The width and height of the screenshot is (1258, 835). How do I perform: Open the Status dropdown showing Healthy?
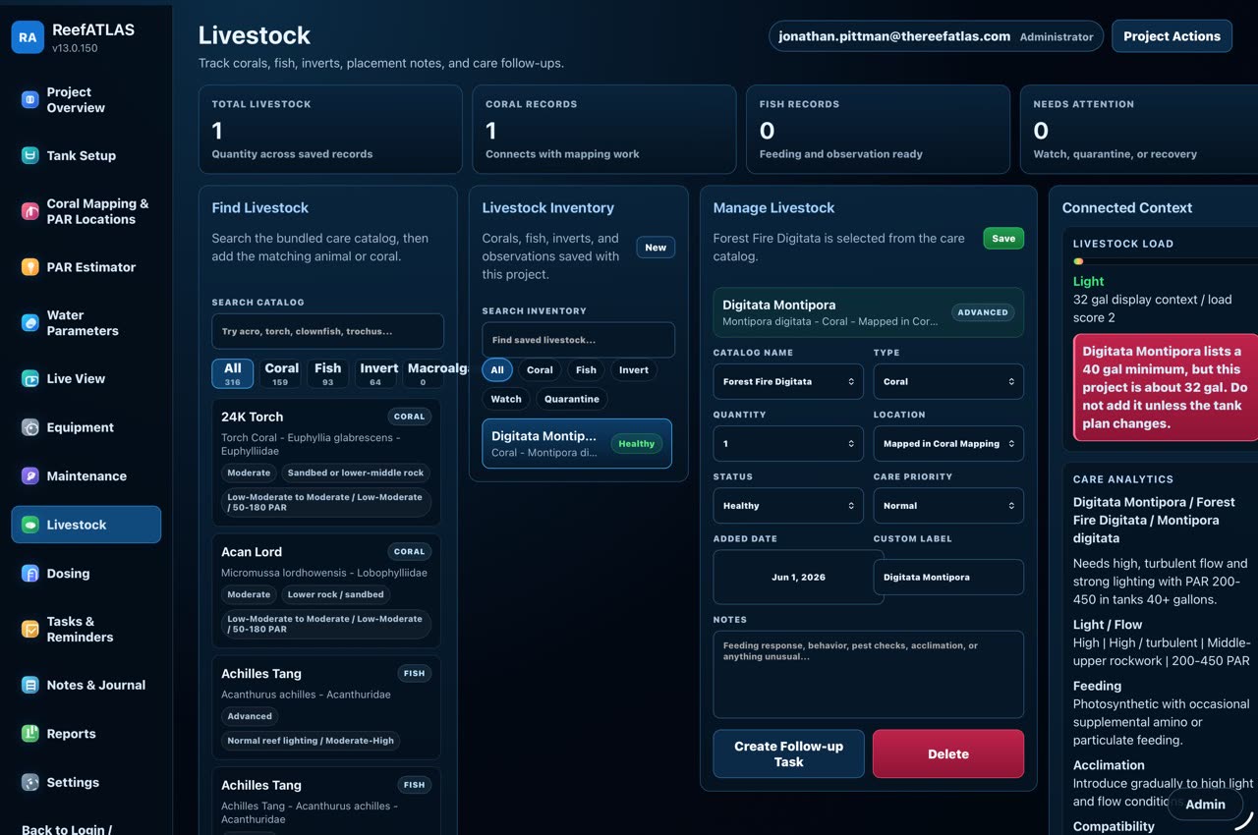coord(788,506)
